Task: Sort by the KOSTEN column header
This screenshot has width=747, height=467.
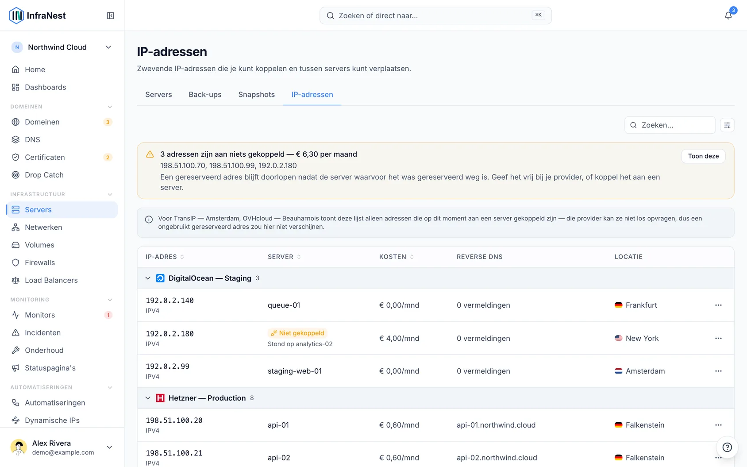Action: click(x=397, y=257)
